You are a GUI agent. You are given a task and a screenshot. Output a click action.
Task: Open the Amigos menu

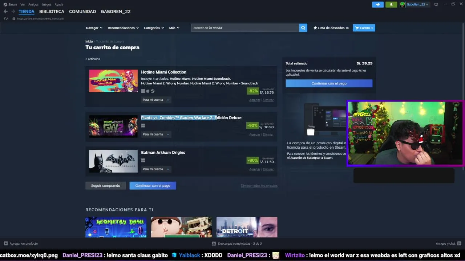click(x=33, y=4)
